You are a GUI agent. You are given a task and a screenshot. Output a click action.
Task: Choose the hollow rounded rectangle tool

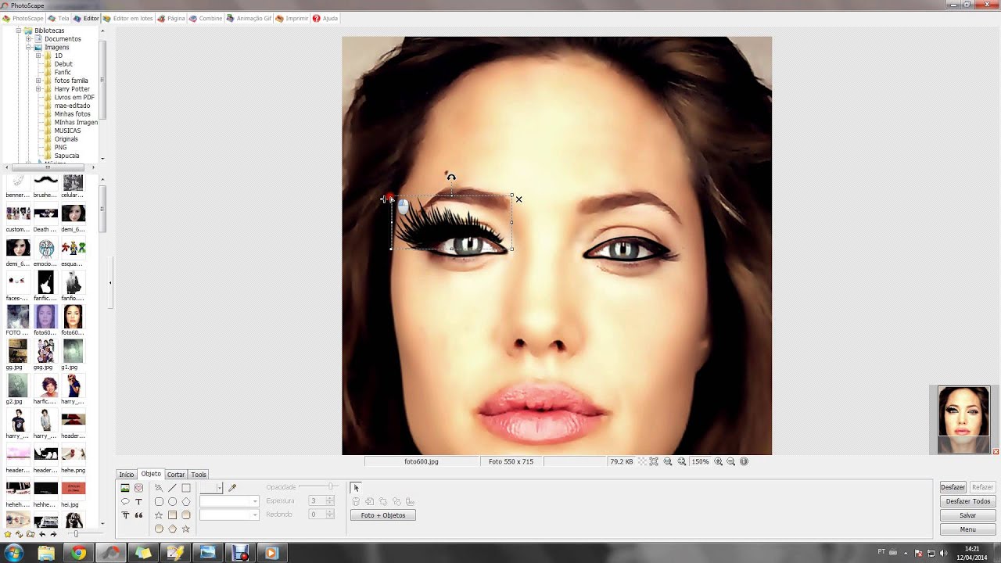(159, 501)
